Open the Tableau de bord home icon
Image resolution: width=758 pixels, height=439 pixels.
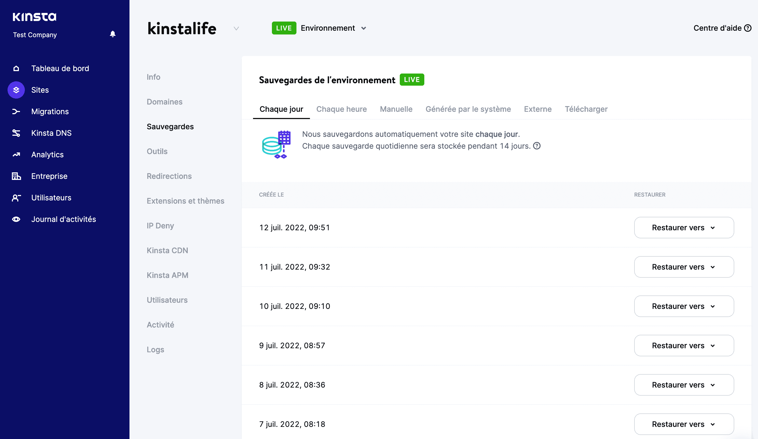click(x=16, y=68)
